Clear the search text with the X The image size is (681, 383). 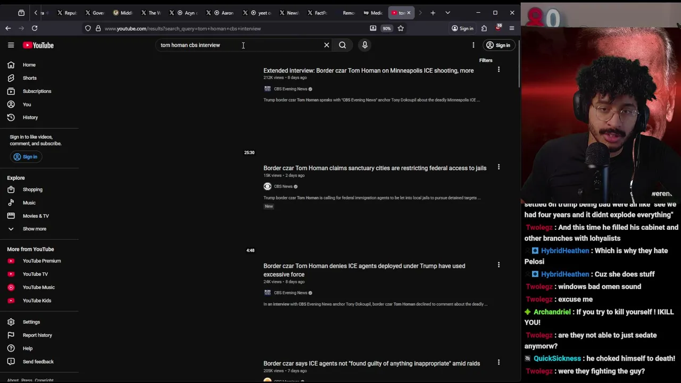point(327,45)
